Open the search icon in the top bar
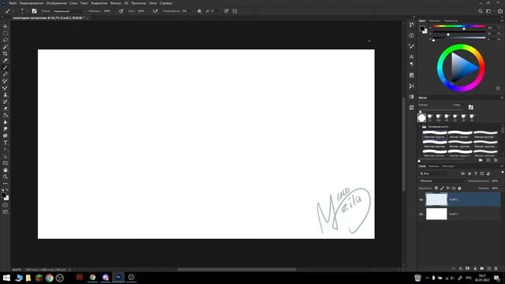 point(481,11)
